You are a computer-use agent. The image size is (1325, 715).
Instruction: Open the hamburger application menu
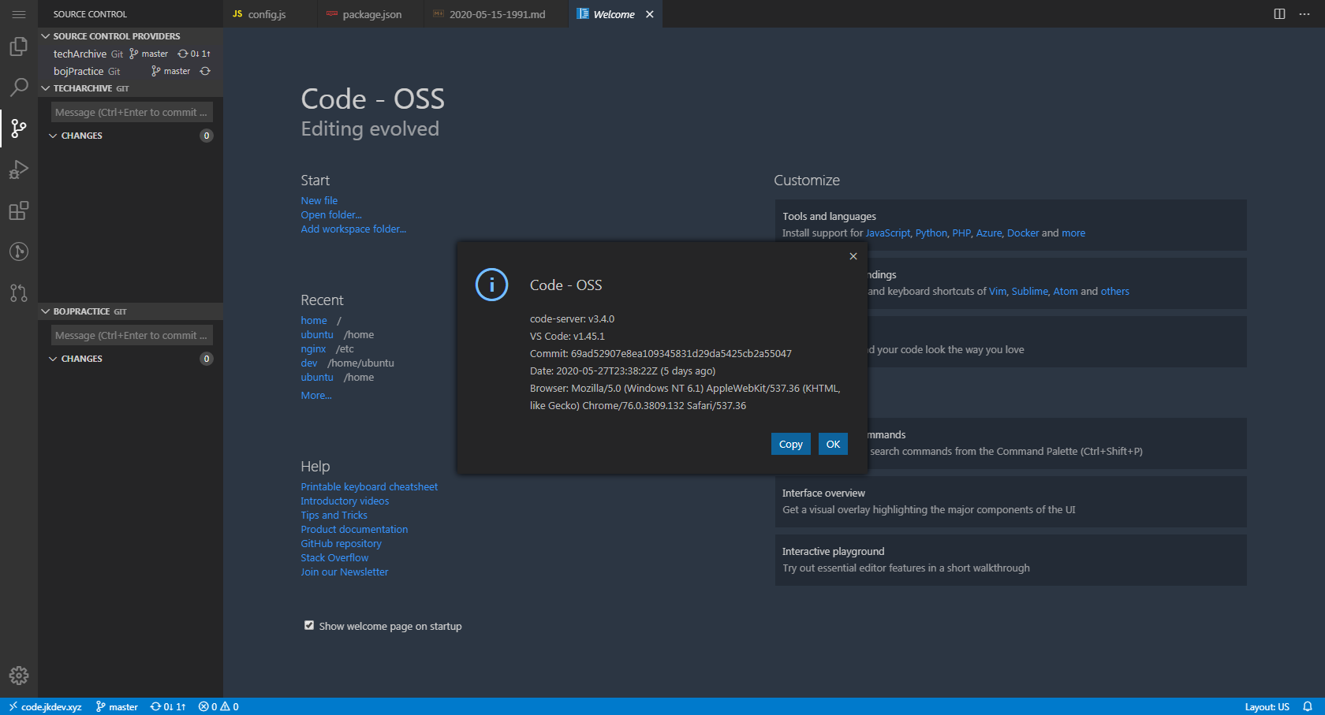[18, 14]
